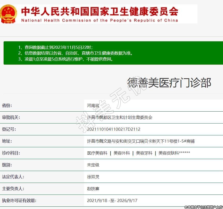Click the national emblem logo
This screenshot has height=209, width=223.
(x=9, y=14)
